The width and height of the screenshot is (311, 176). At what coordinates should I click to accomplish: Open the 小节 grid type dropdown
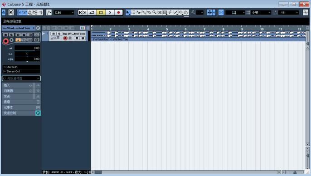(261, 13)
